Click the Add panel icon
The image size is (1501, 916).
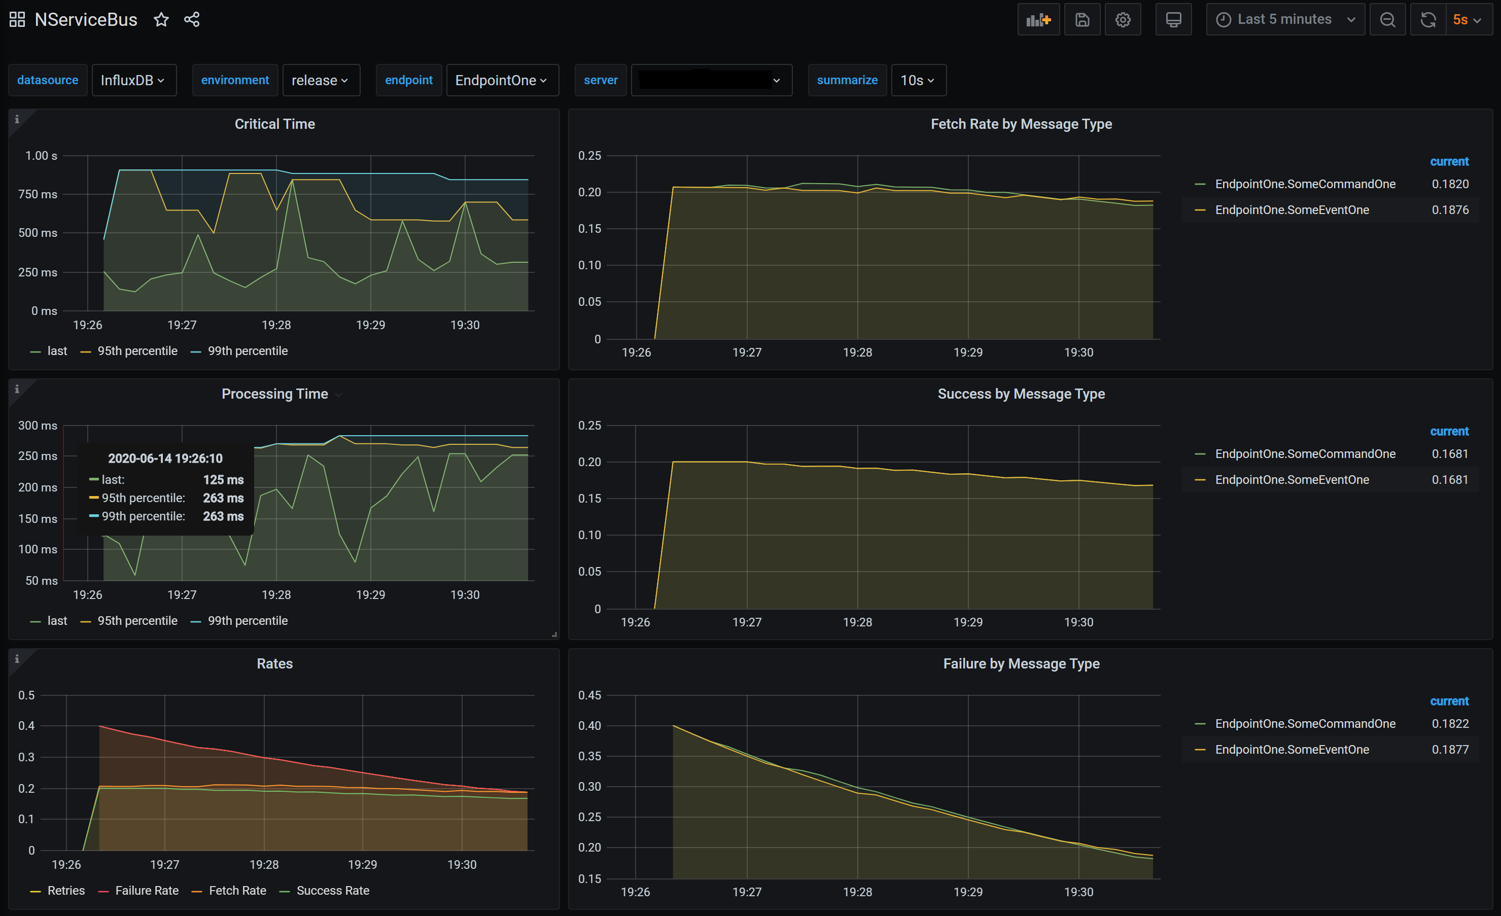point(1038,19)
